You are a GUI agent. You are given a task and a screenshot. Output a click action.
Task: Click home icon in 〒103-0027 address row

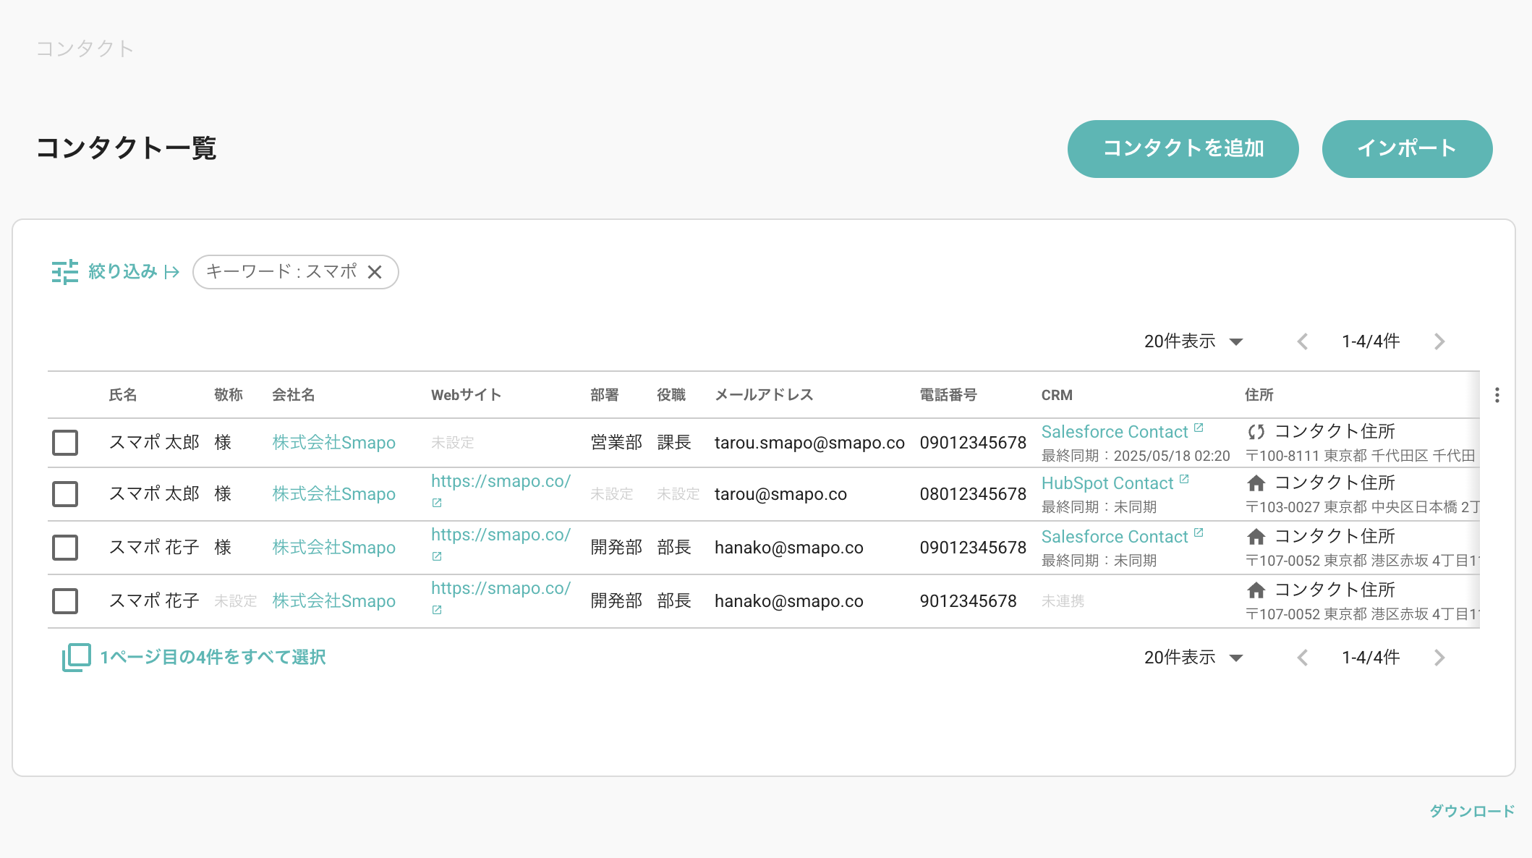point(1256,483)
